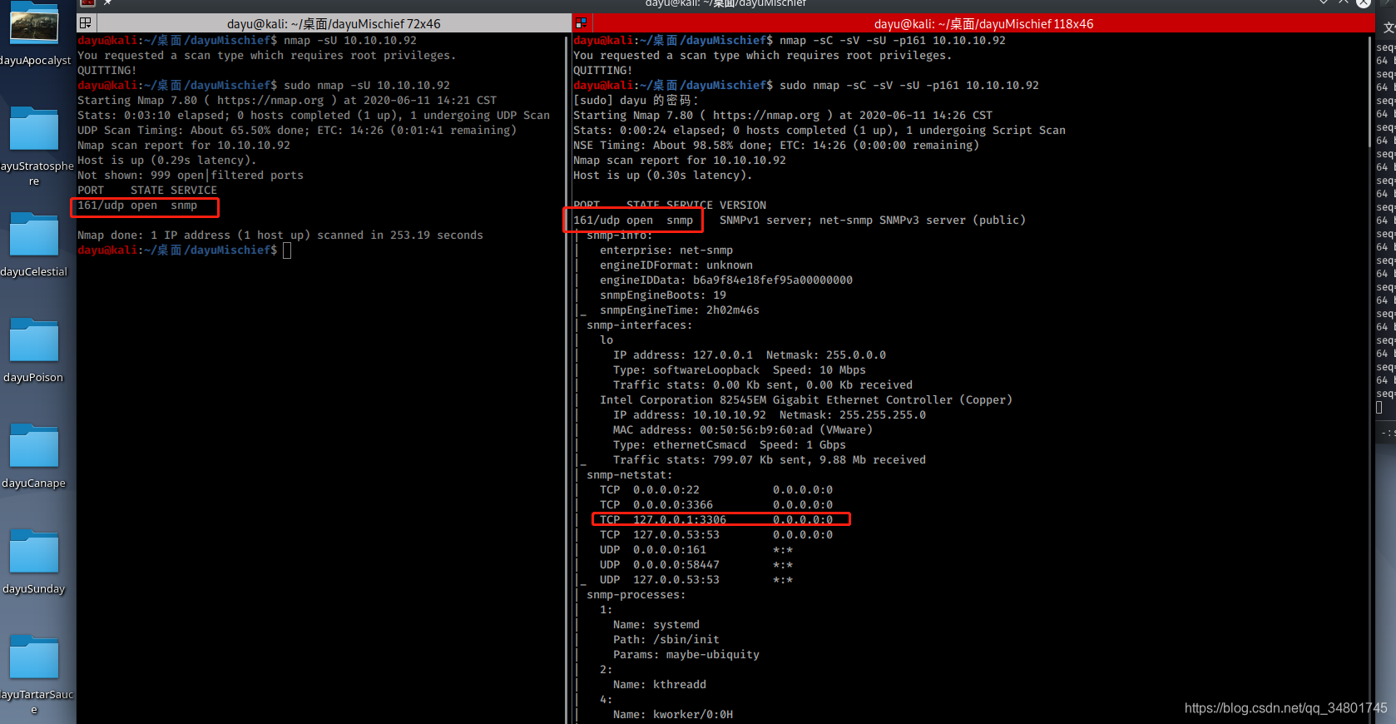
Task: Select 'Not shown: 999 open|filtered ports' line
Action: [x=191, y=175]
